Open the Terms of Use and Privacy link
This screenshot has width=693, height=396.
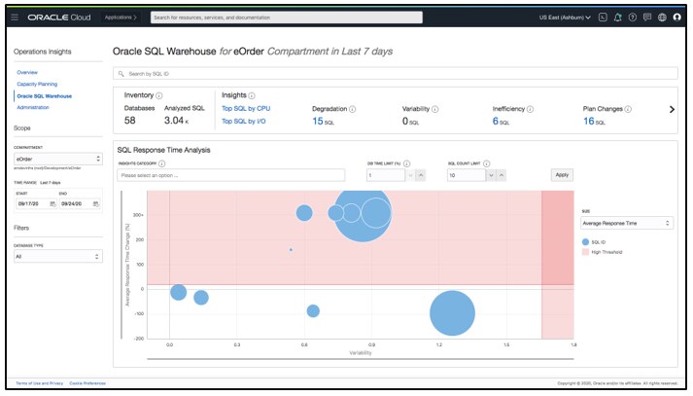(40, 383)
